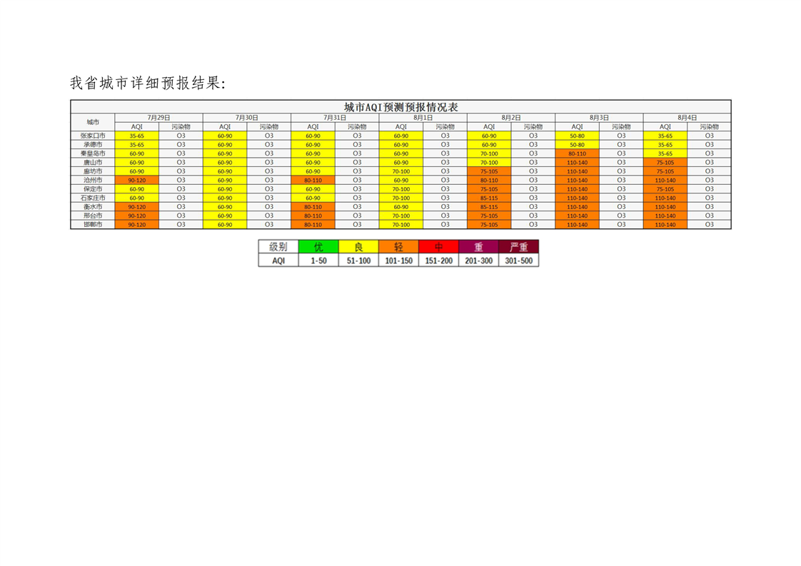Select the 石家庄市 row label
801x566 pixels.
(93, 198)
